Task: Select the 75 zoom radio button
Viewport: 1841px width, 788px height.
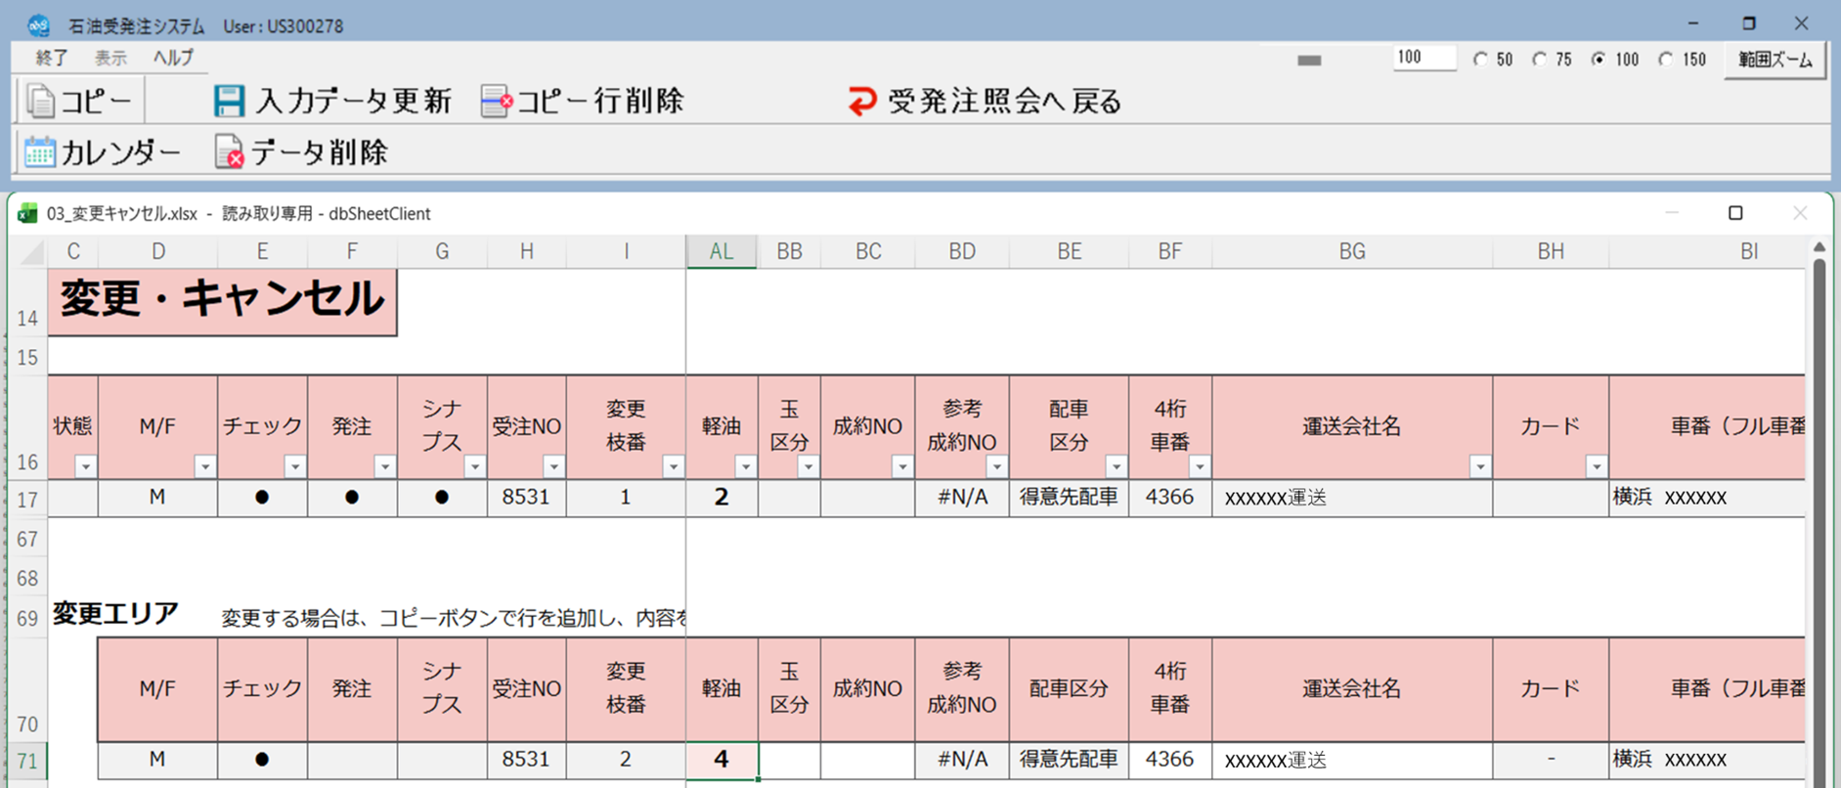Action: click(1540, 60)
